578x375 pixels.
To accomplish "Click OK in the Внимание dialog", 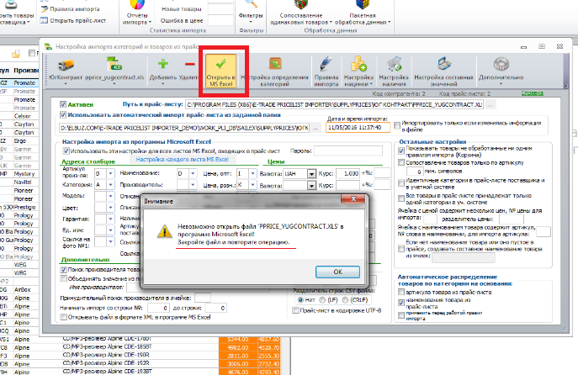I will 337,272.
